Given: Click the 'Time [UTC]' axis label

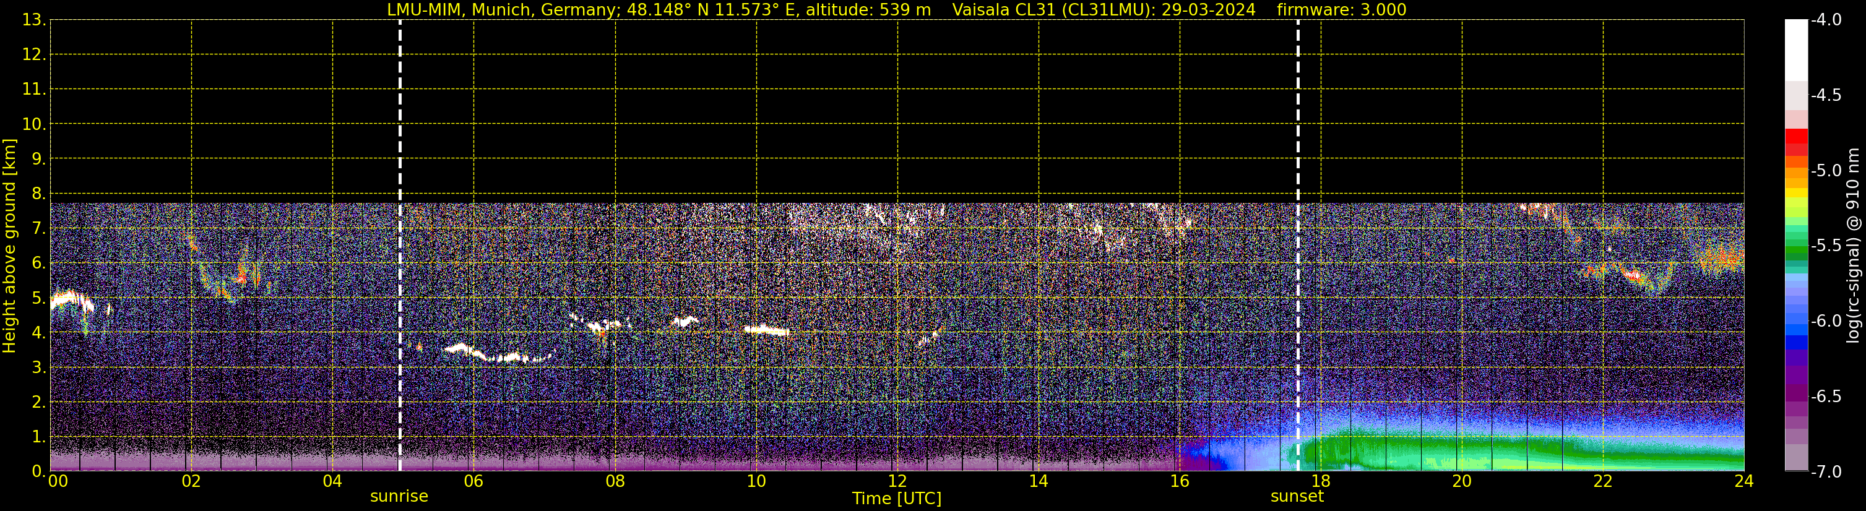Looking at the screenshot, I should (x=897, y=499).
